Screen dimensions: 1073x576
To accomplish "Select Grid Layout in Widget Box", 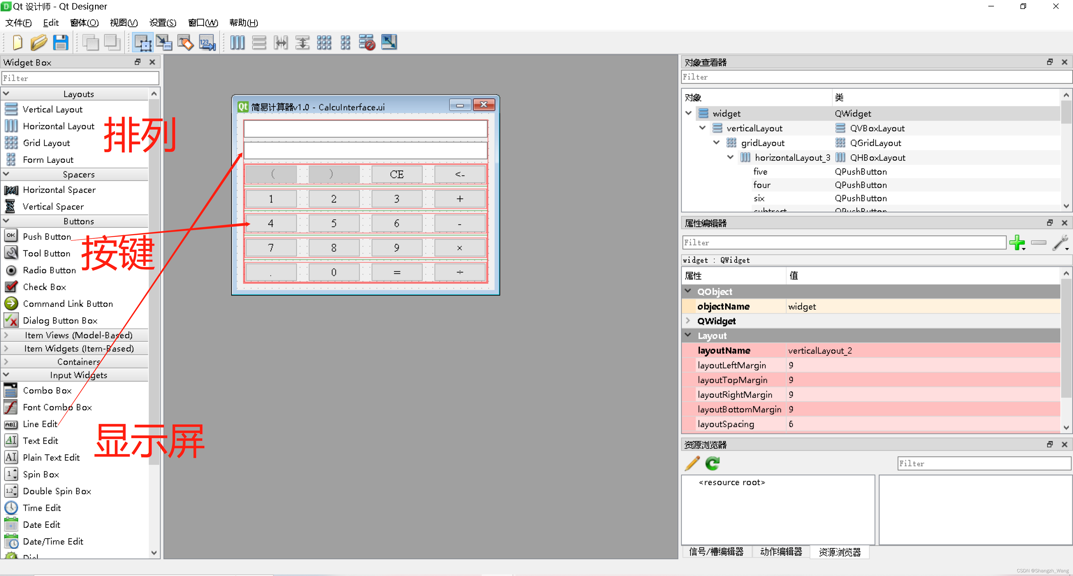I will 46,143.
